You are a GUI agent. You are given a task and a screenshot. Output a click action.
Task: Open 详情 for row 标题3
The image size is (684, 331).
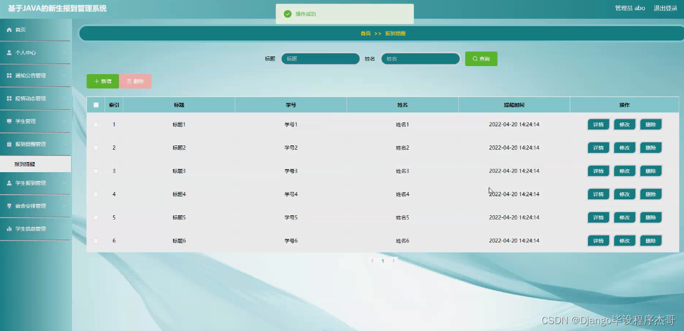pyautogui.click(x=599, y=171)
